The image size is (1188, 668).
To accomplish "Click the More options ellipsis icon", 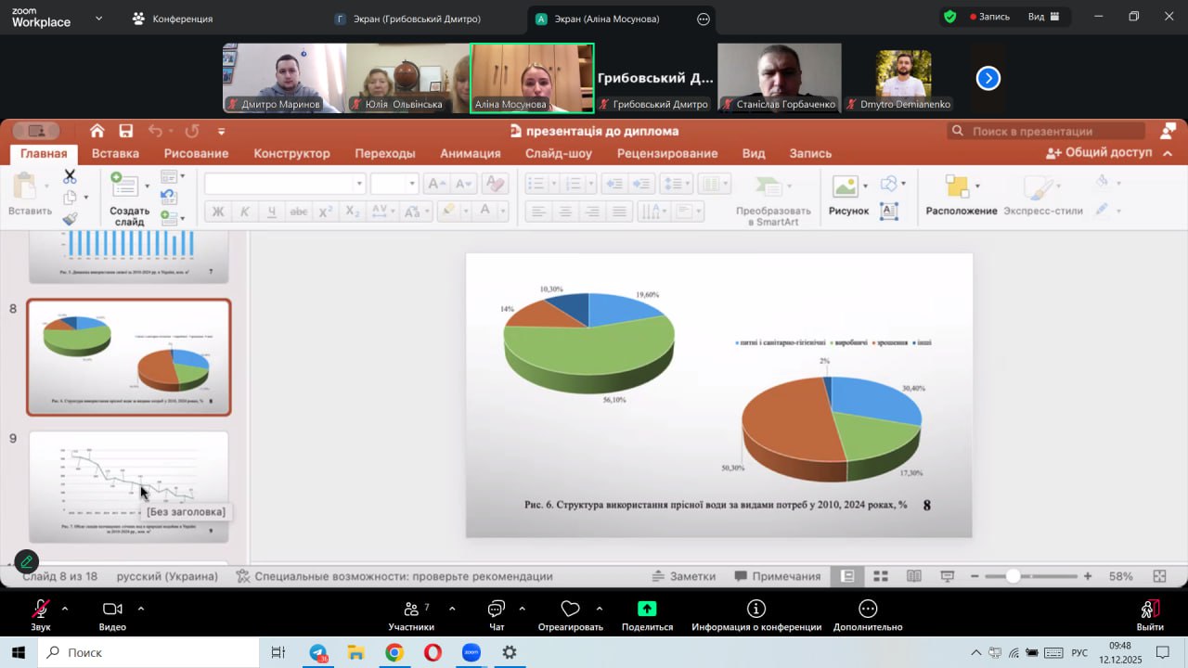I will point(868,610).
